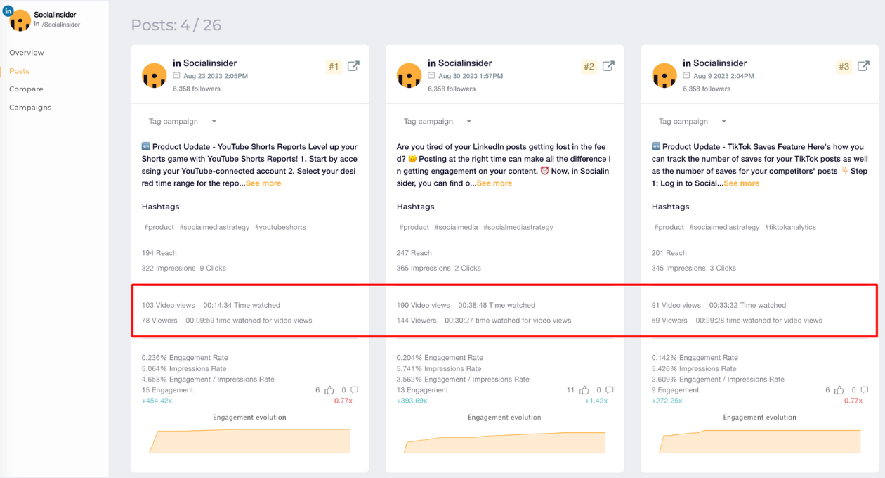
Task: Click the 103 Video views metric
Action: click(x=168, y=306)
